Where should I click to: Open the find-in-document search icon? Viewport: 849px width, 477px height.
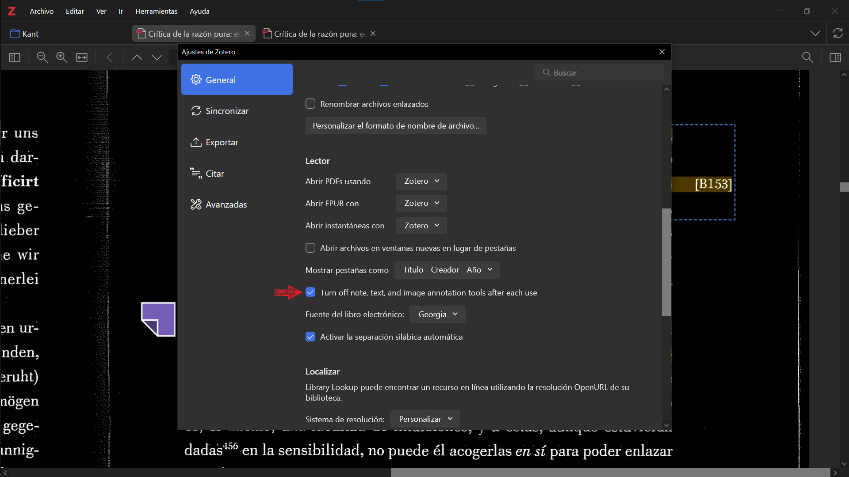point(807,57)
